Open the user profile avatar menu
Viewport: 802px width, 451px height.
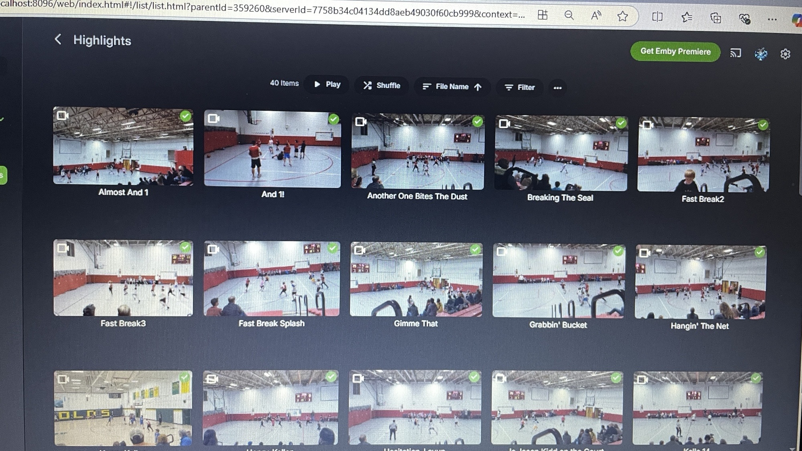point(761,54)
